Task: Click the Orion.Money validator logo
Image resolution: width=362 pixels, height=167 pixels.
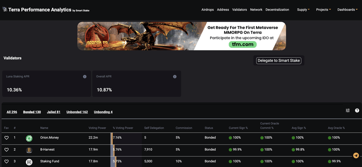Action: coord(29,138)
